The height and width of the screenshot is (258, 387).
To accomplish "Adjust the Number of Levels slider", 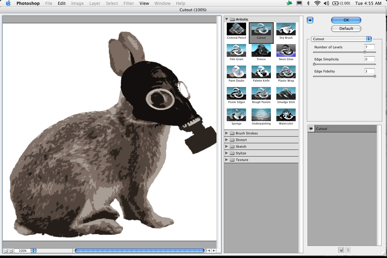I will pyautogui.click(x=365, y=52).
